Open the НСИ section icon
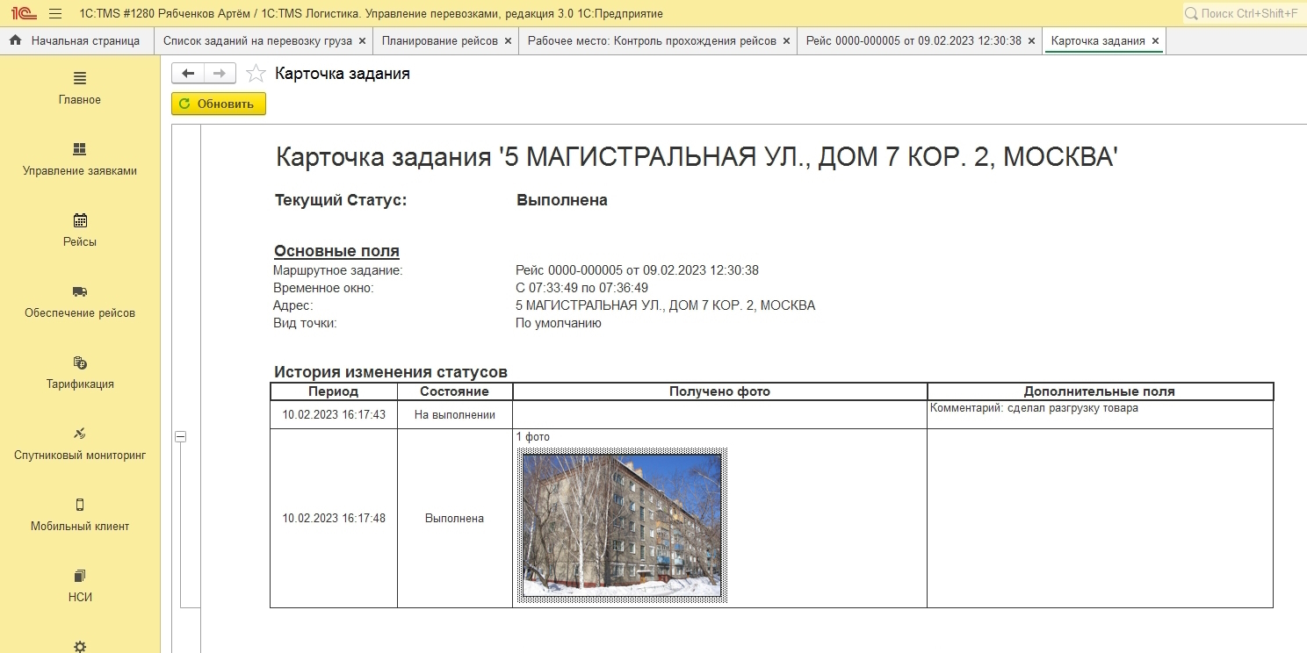This screenshot has width=1307, height=653. tap(80, 576)
